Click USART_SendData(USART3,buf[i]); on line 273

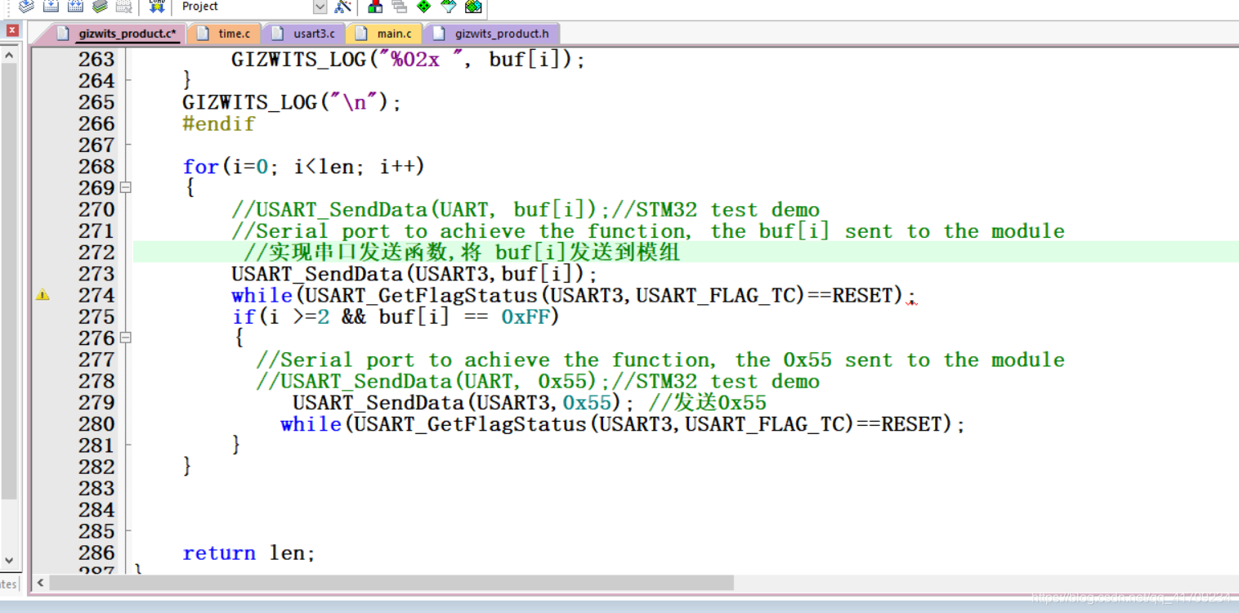pos(415,274)
